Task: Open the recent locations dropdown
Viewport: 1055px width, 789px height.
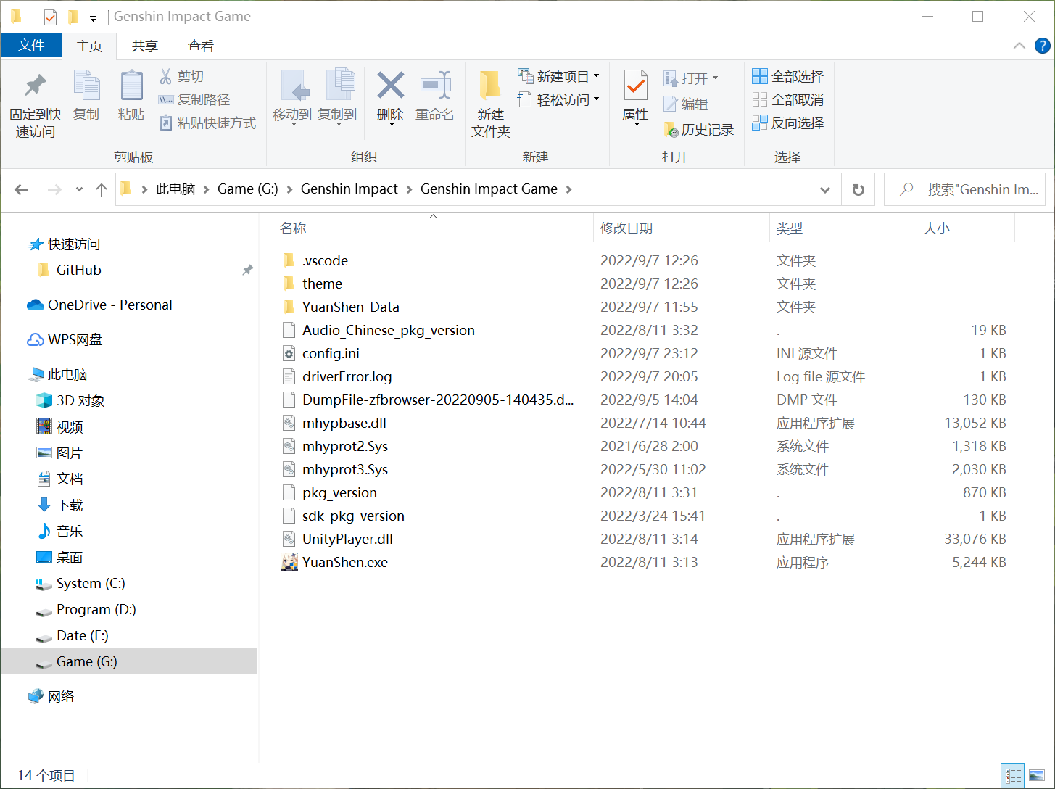Action: (79, 189)
